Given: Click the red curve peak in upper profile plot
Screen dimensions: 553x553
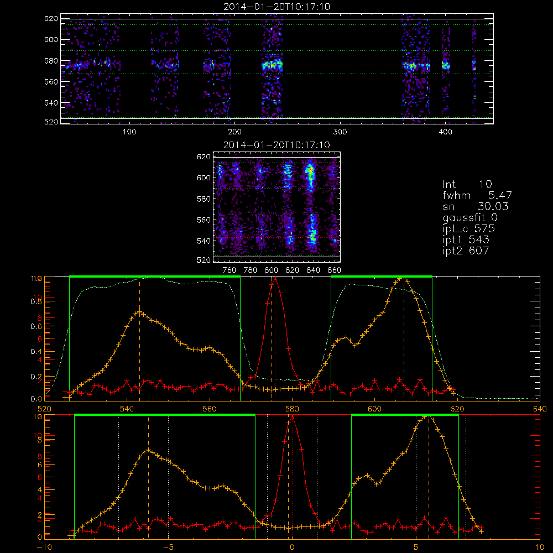Looking at the screenshot, I should [x=275, y=278].
